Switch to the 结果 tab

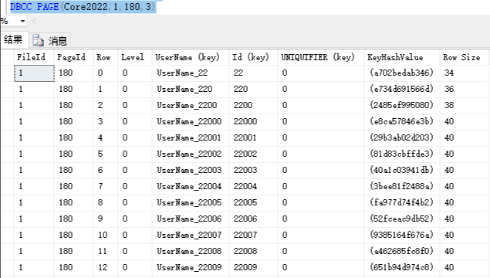(13, 39)
